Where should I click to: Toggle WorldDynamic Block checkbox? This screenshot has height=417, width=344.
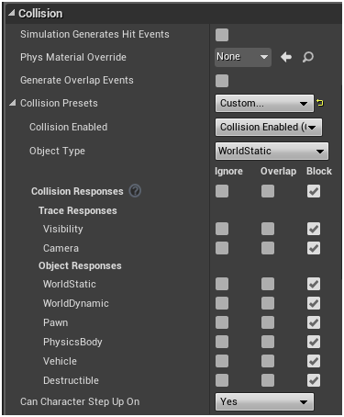coord(314,303)
